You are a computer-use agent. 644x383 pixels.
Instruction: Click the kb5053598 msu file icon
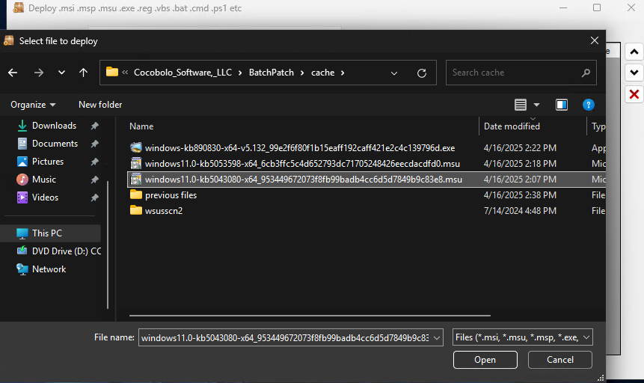click(136, 164)
